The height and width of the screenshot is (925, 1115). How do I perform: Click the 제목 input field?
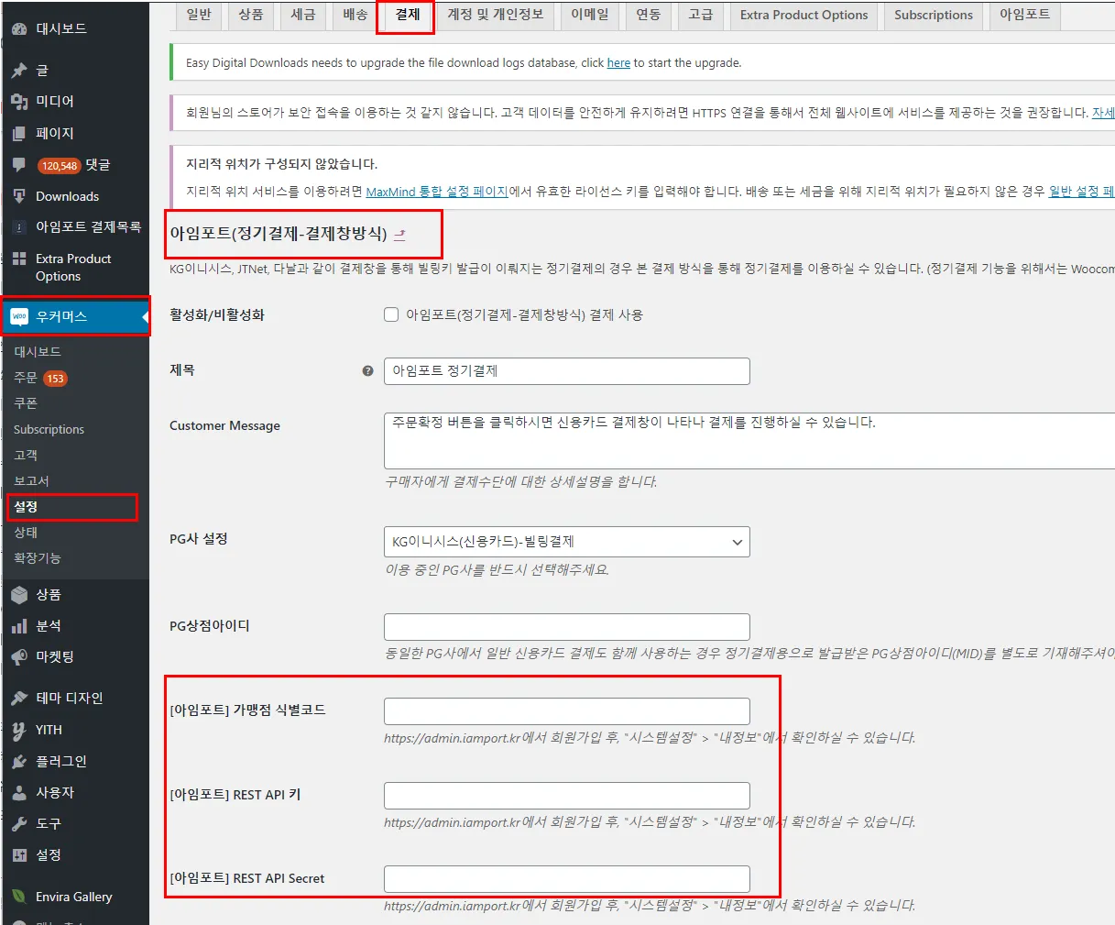coord(566,371)
